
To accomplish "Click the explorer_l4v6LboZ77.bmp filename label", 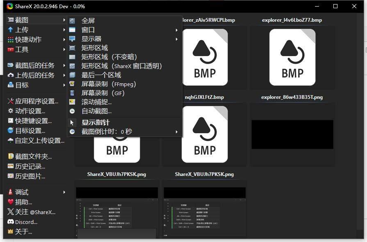I will click(292, 20).
